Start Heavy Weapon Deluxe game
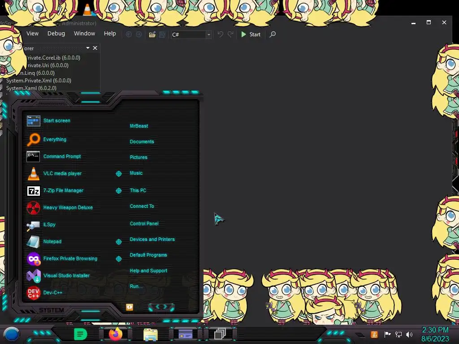 tap(68, 207)
